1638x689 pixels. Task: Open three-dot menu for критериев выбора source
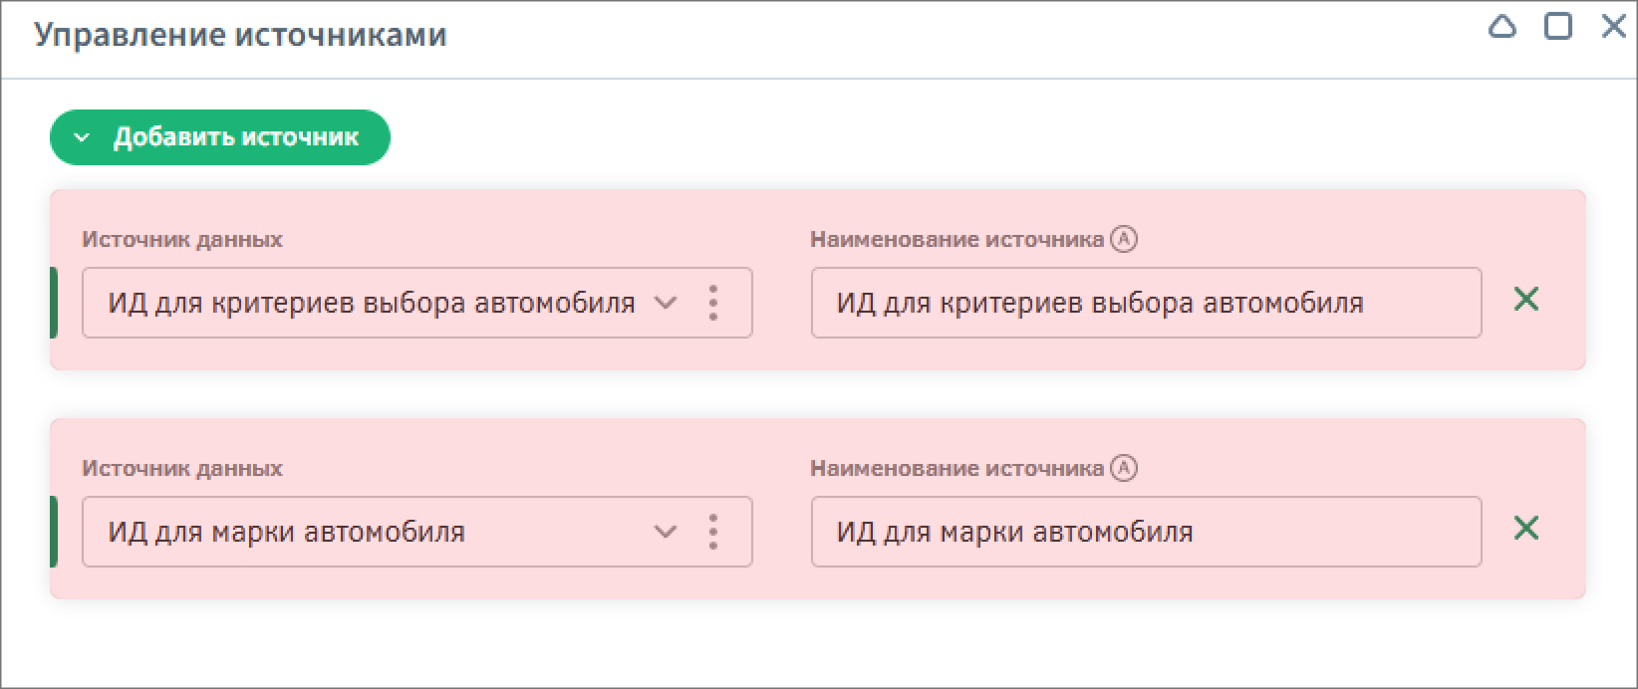tap(713, 303)
